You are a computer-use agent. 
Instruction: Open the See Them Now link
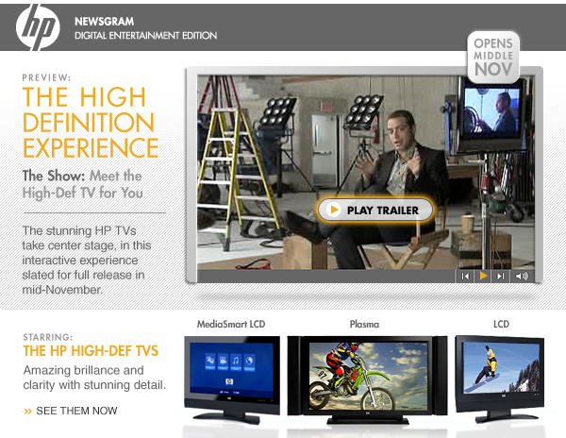pyautogui.click(x=77, y=411)
